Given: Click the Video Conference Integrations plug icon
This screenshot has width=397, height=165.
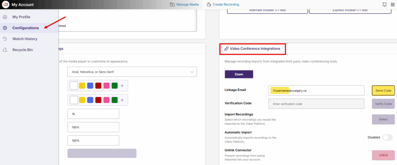Looking at the screenshot, I should tap(226, 49).
